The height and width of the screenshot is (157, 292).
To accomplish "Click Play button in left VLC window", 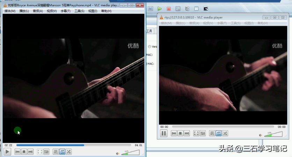I will click(x=7, y=152).
